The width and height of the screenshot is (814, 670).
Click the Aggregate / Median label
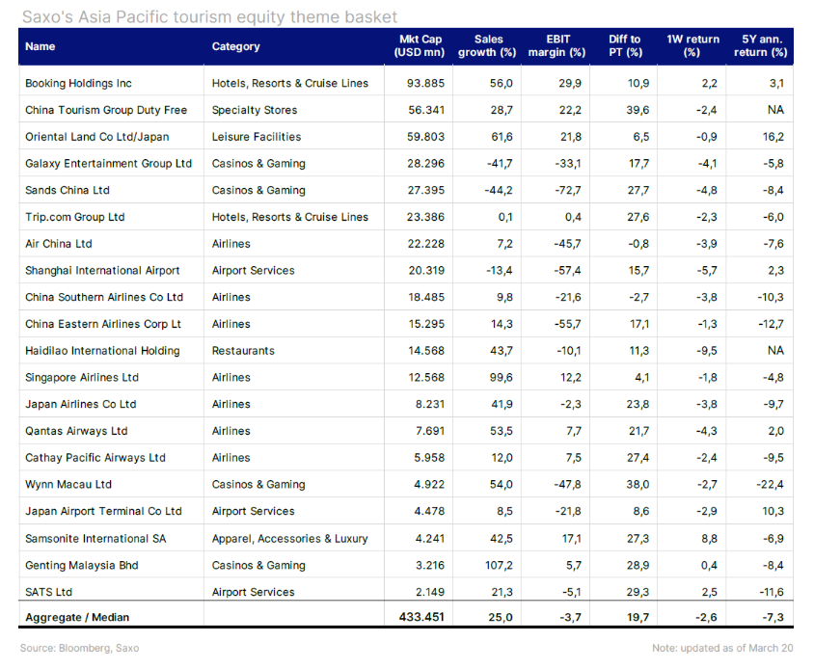77,617
